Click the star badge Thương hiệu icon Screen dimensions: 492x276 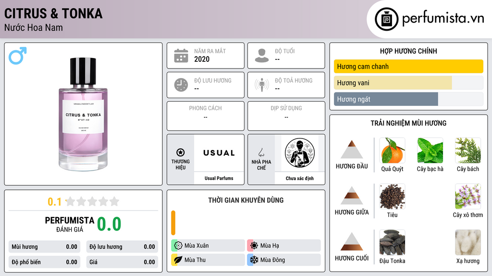(181, 152)
